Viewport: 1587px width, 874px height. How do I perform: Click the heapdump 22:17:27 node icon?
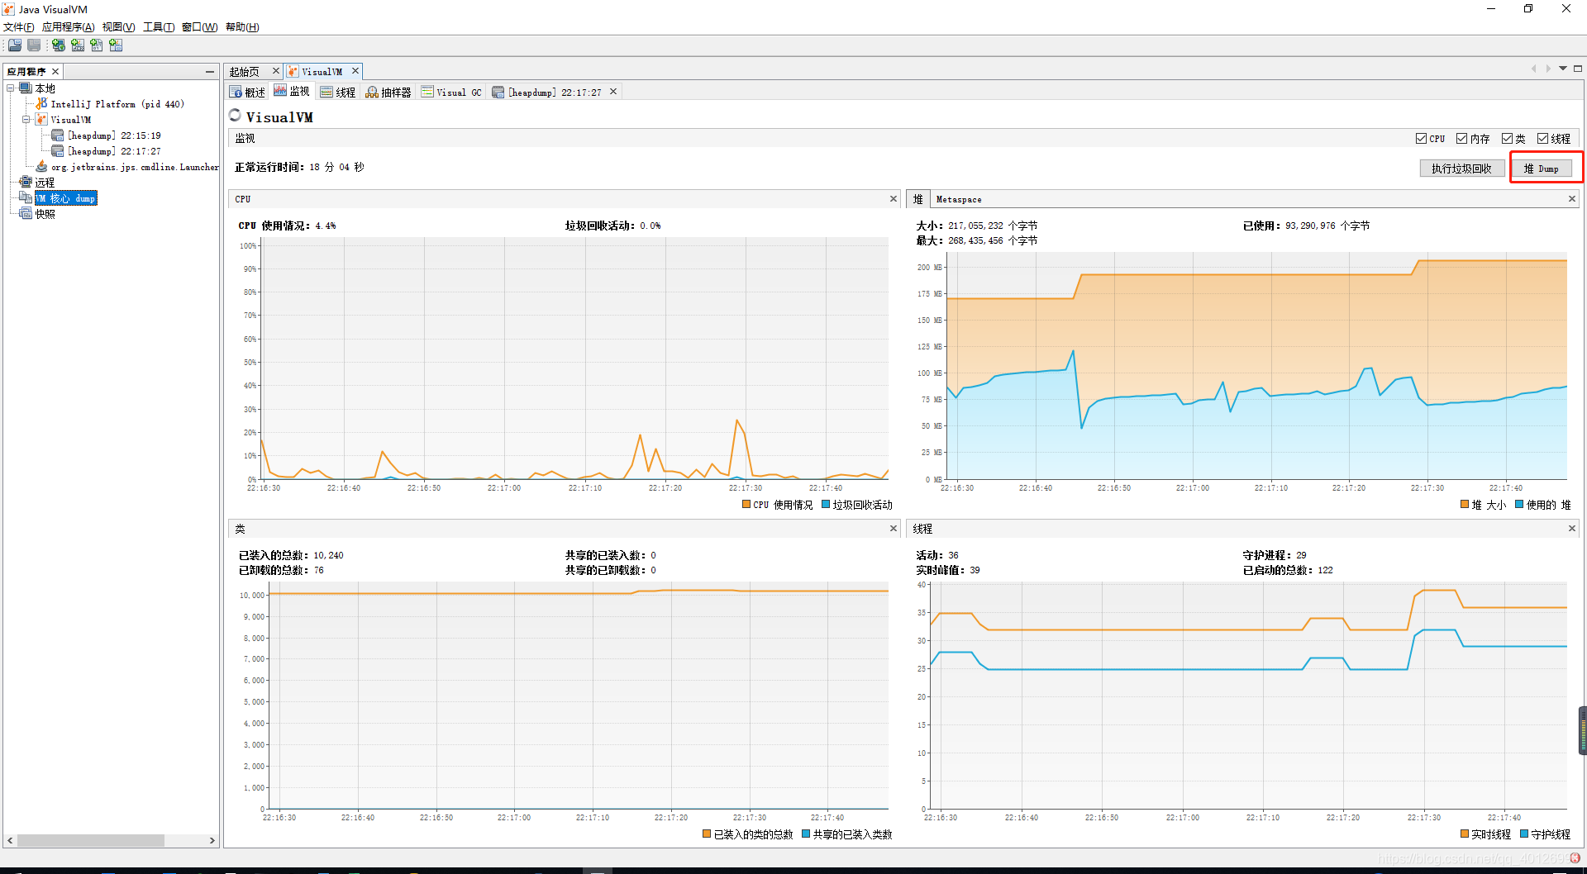[x=57, y=151]
